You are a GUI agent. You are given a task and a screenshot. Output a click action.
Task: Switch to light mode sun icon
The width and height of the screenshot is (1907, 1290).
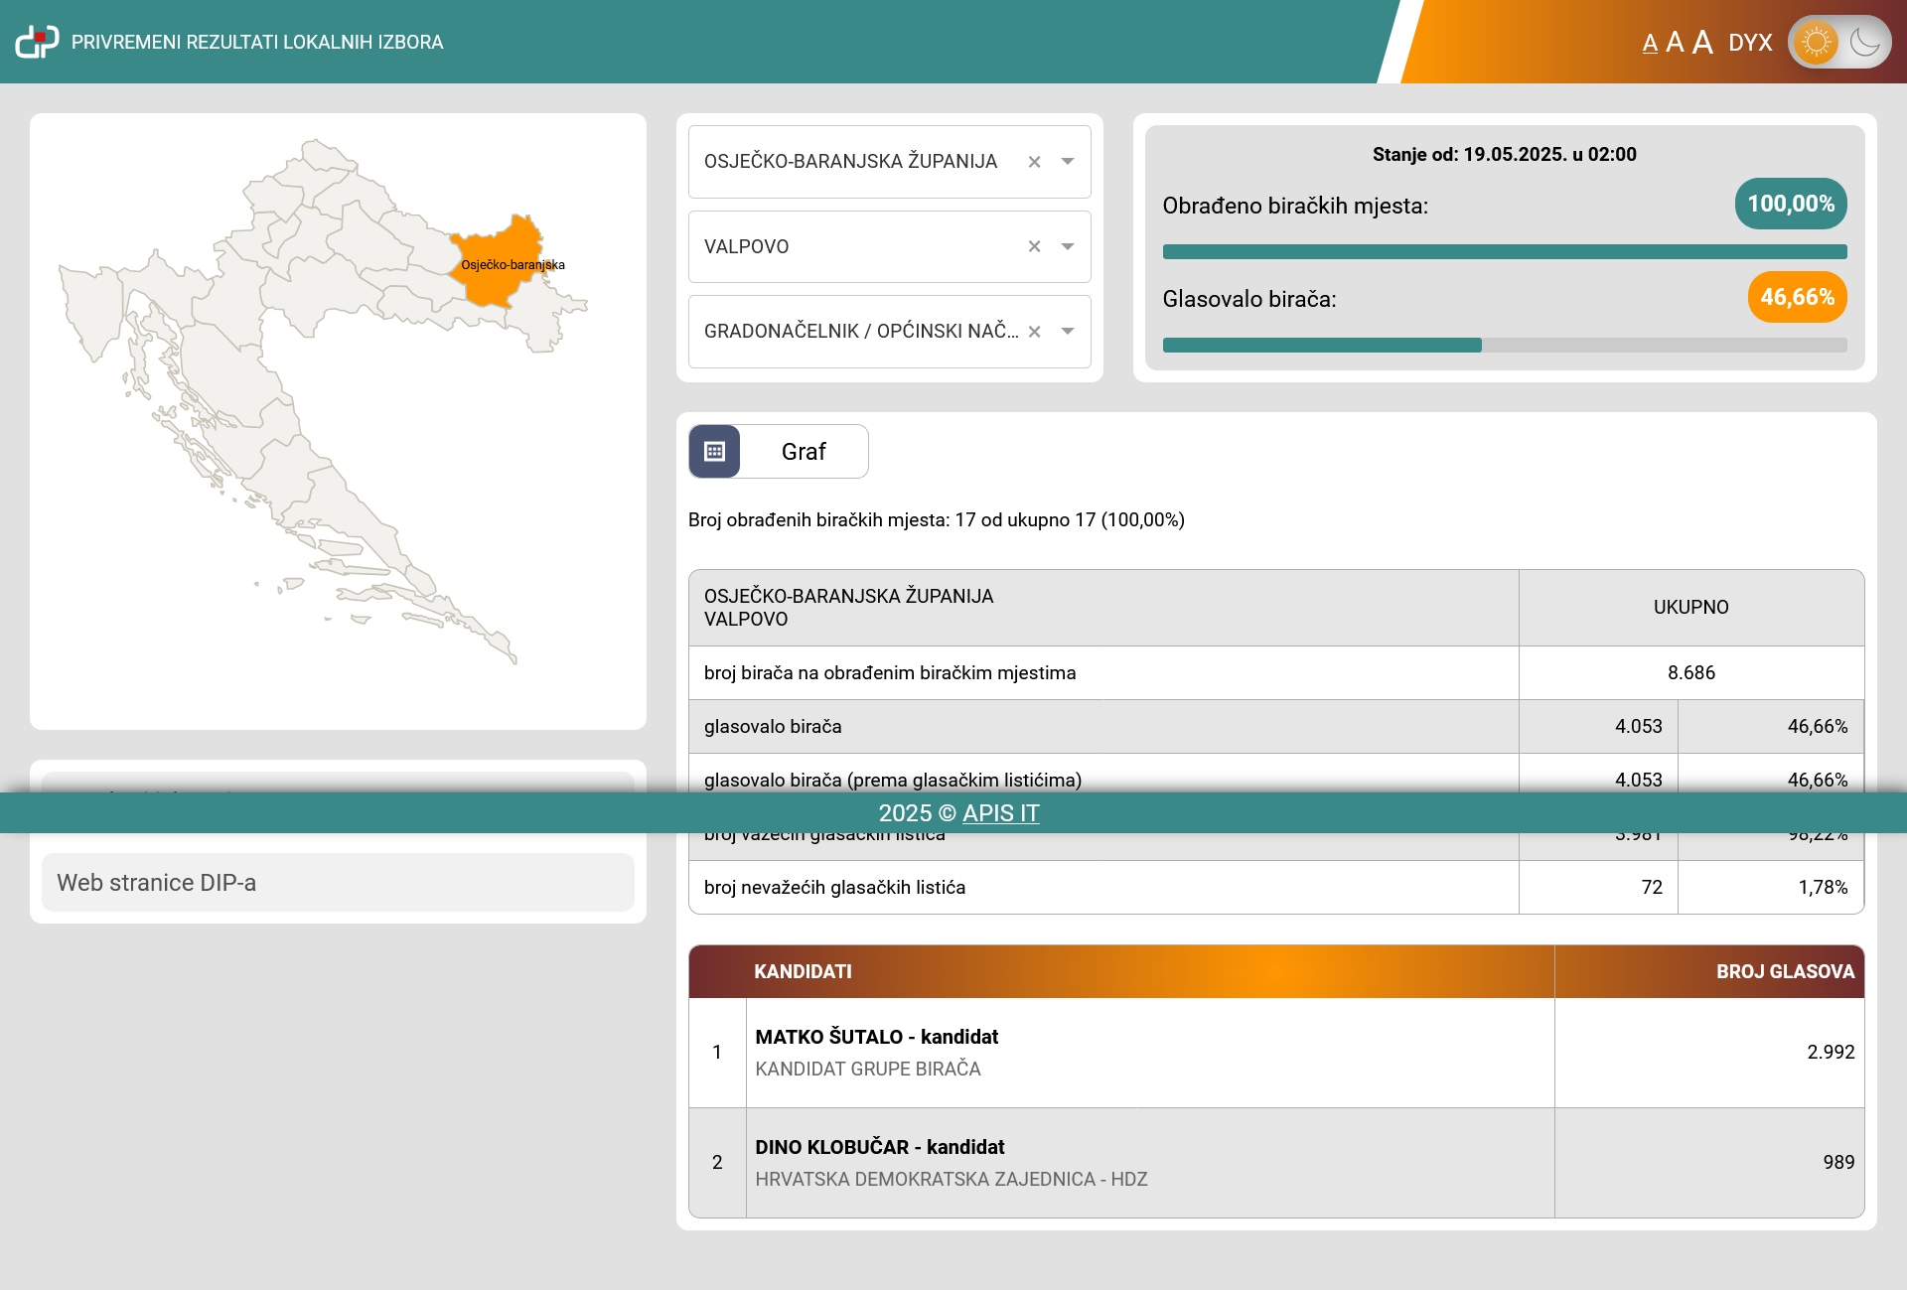click(x=1816, y=42)
